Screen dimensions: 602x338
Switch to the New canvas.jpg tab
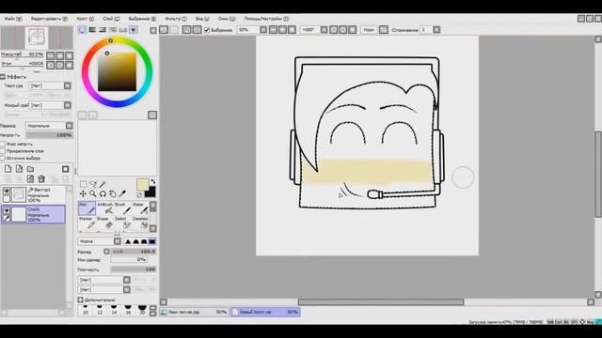[x=195, y=312]
